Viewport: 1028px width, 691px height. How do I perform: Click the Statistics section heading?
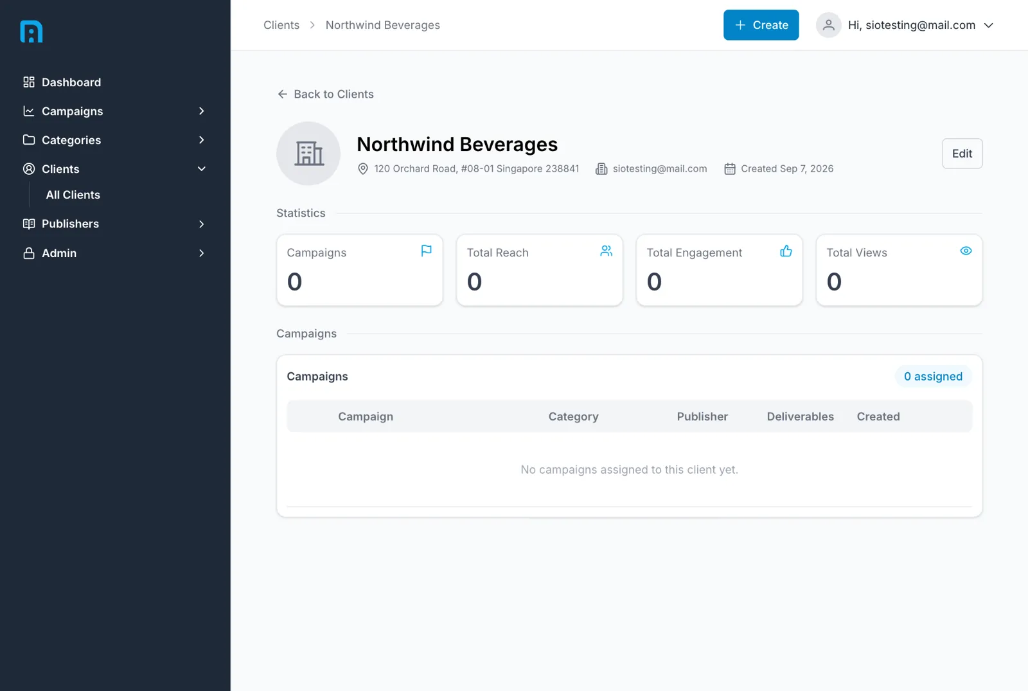(301, 213)
